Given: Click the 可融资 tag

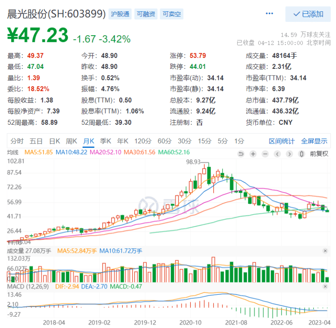Looking at the screenshot, I should (x=146, y=14).
